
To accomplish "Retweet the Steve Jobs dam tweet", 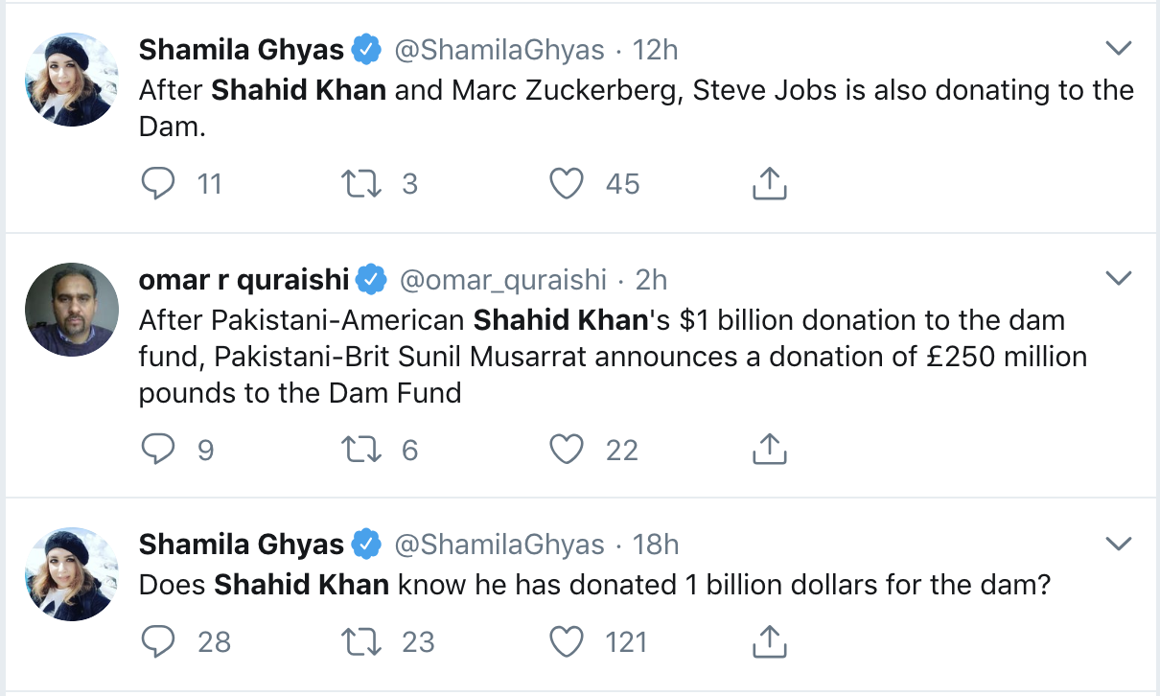I will click(x=363, y=183).
